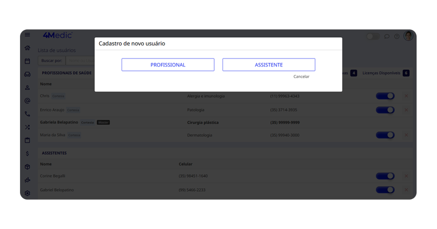Open the dollar sign finance icon
The image size is (437, 229).
(27, 153)
